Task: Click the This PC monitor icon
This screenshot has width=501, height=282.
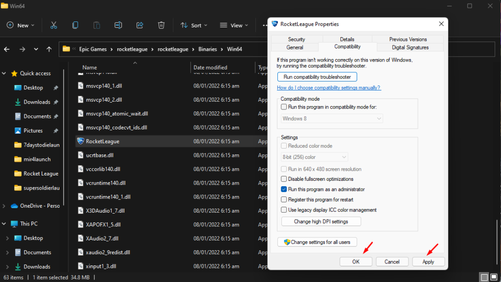Action: tap(14, 224)
